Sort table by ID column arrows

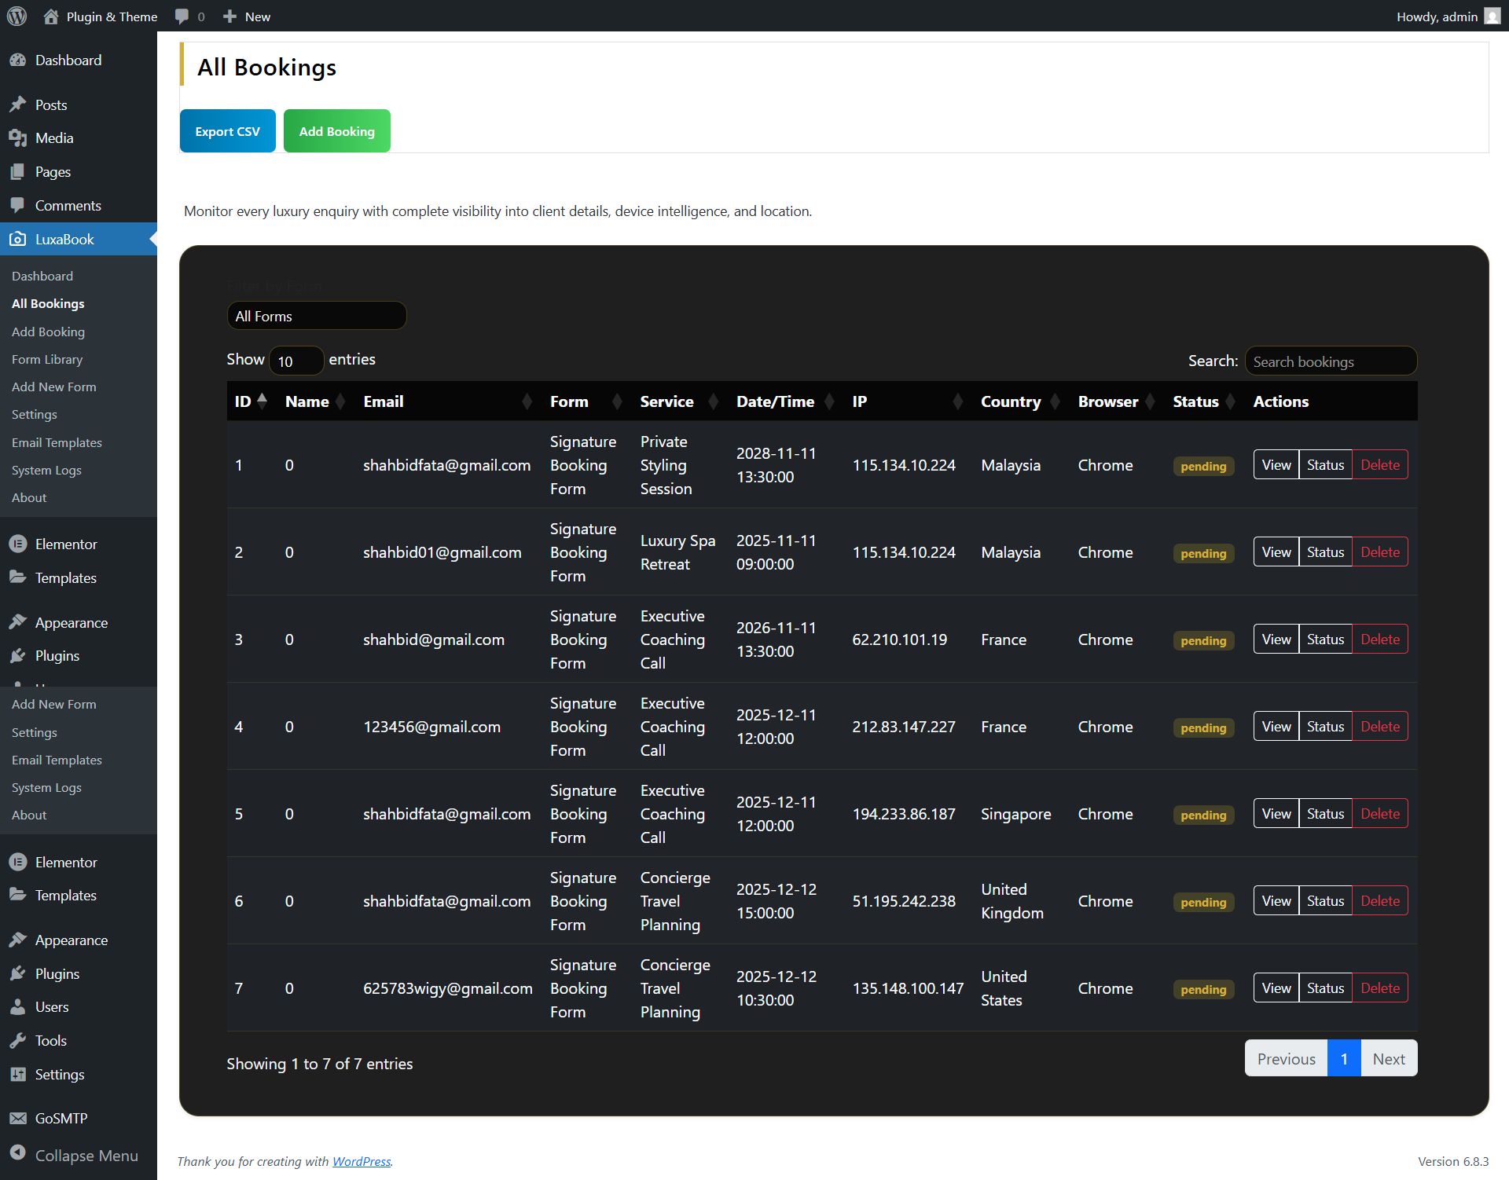(x=262, y=401)
